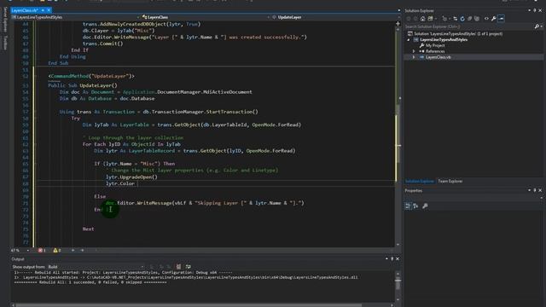The width and height of the screenshot is (546, 307).
Task: Open Properties panel window position dropdown
Action: pyautogui.click(x=529, y=190)
